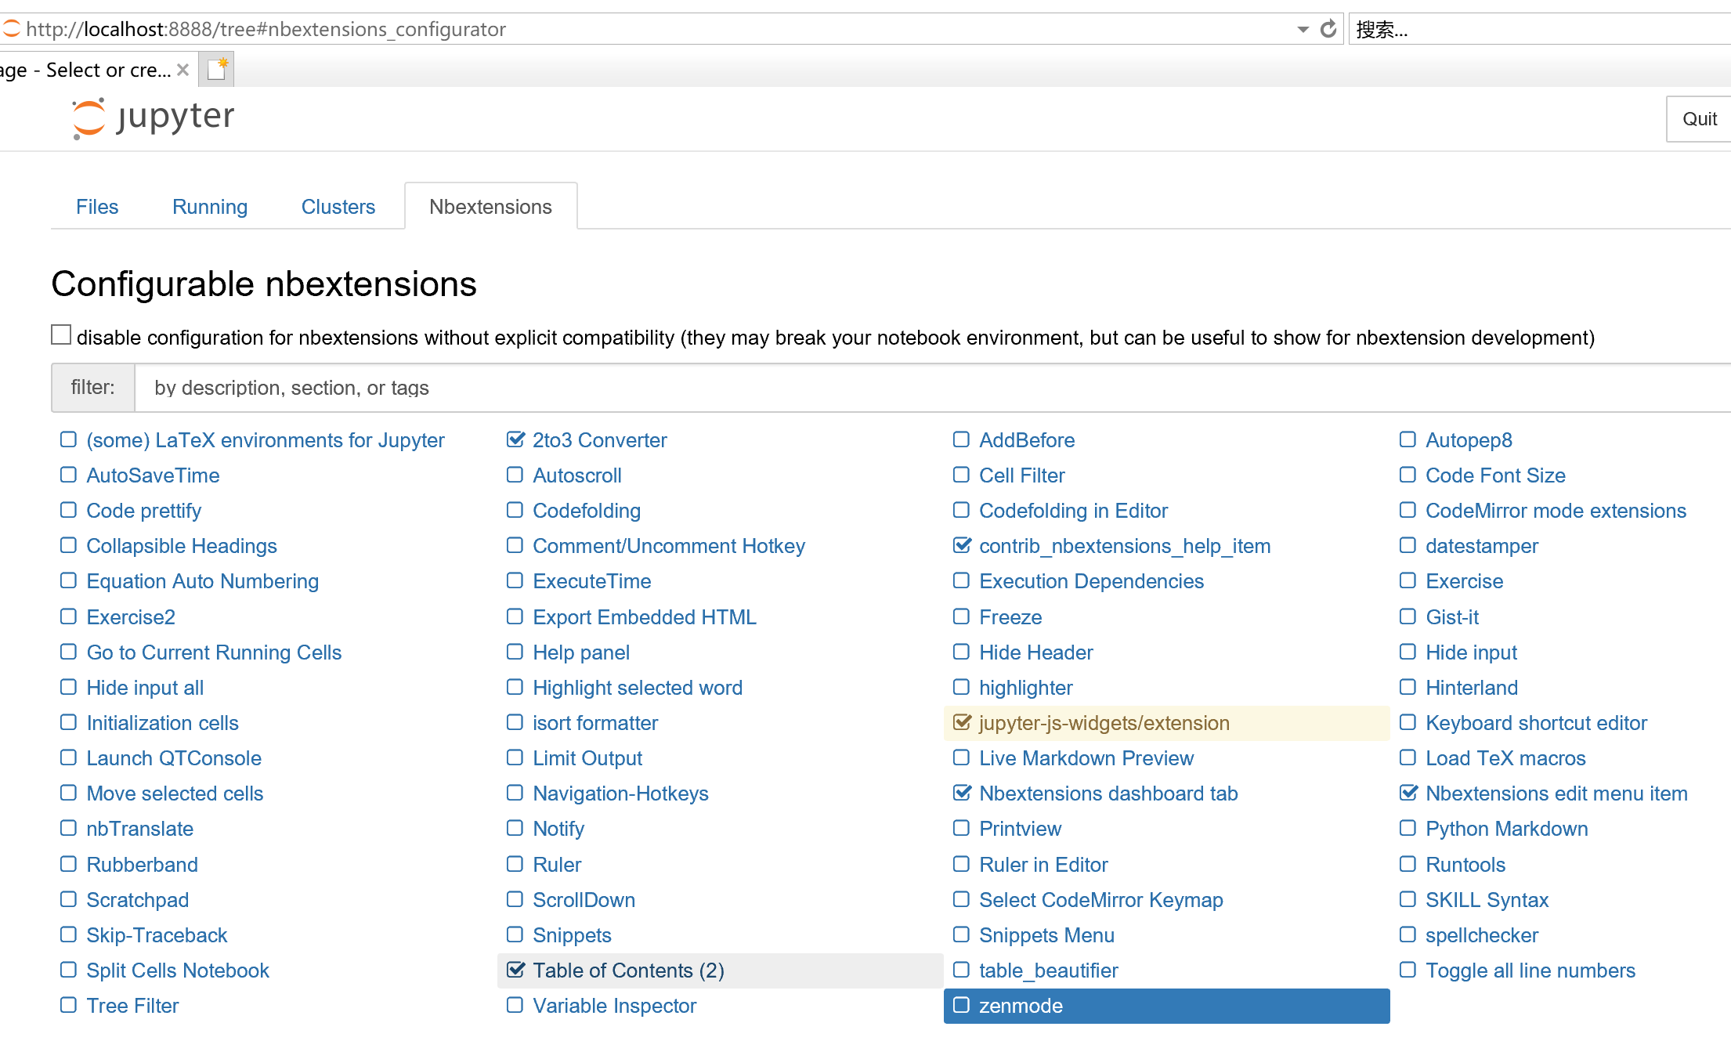
Task: Open Export Embedded HTML extension
Action: click(645, 617)
